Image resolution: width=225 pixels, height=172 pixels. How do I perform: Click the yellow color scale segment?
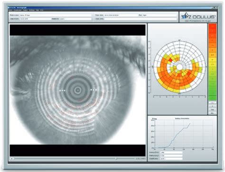coord(212,60)
